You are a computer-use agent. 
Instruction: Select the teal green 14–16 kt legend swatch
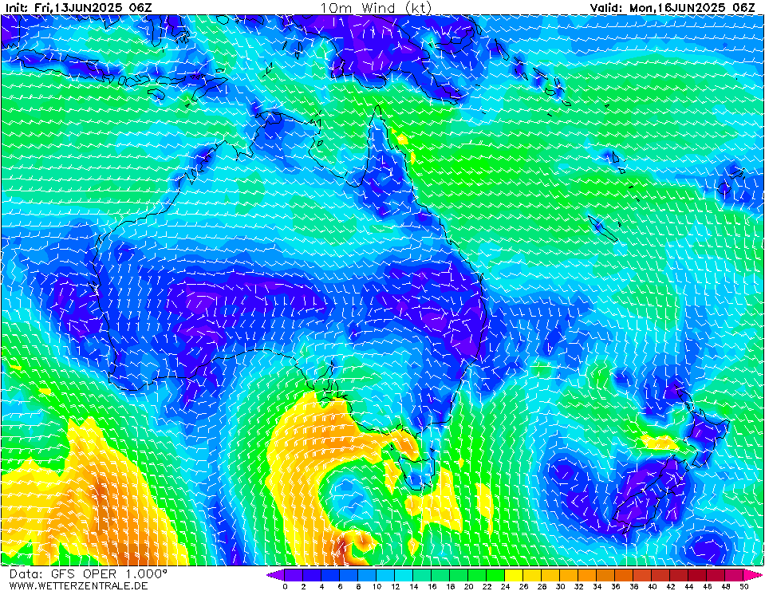point(422,574)
